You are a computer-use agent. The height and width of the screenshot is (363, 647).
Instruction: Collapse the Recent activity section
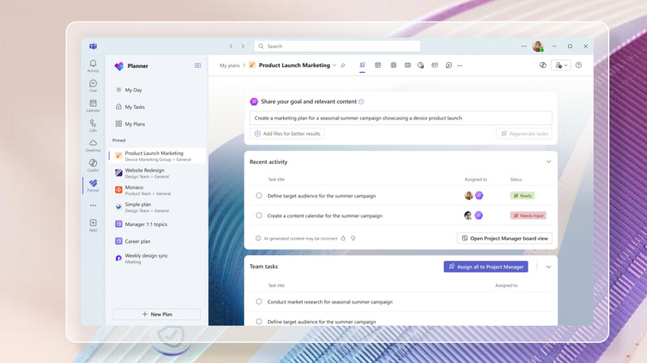click(x=548, y=162)
